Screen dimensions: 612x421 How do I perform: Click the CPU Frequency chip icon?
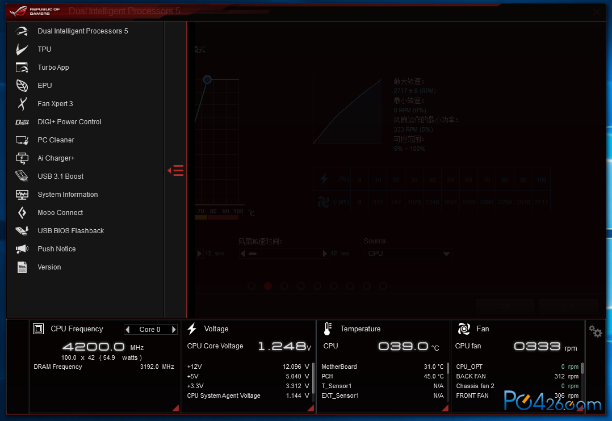coord(38,329)
